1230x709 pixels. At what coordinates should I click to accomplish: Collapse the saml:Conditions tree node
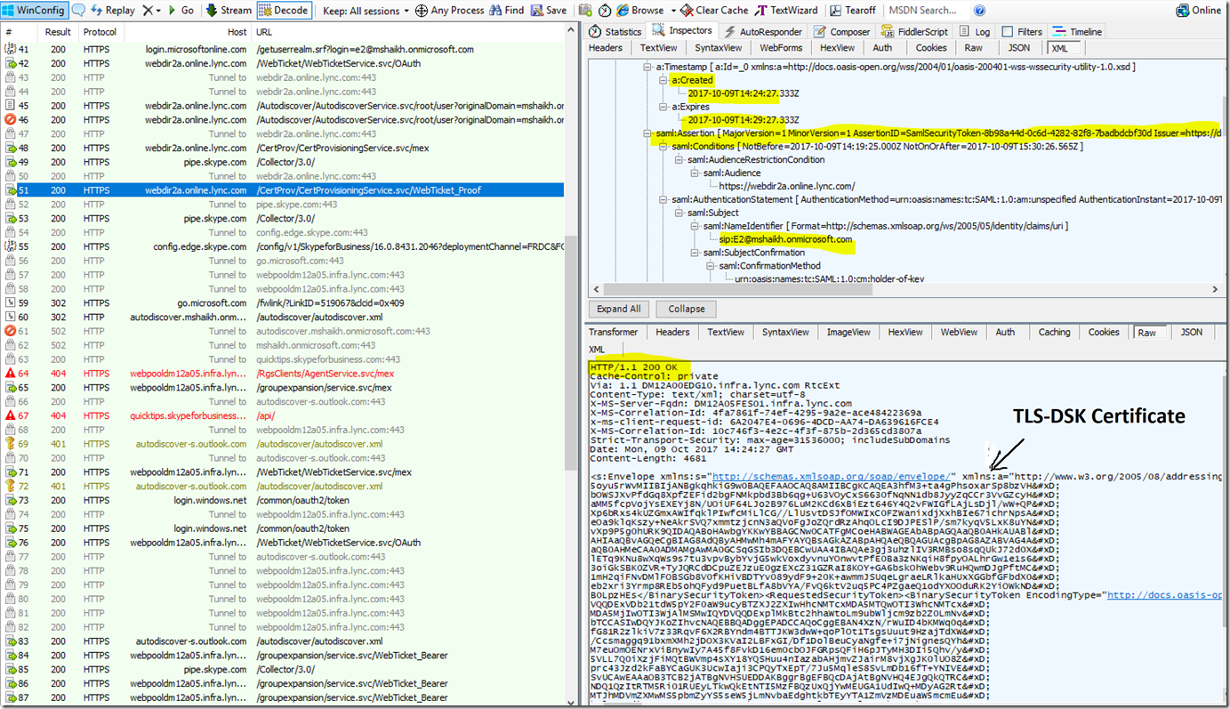click(x=663, y=147)
